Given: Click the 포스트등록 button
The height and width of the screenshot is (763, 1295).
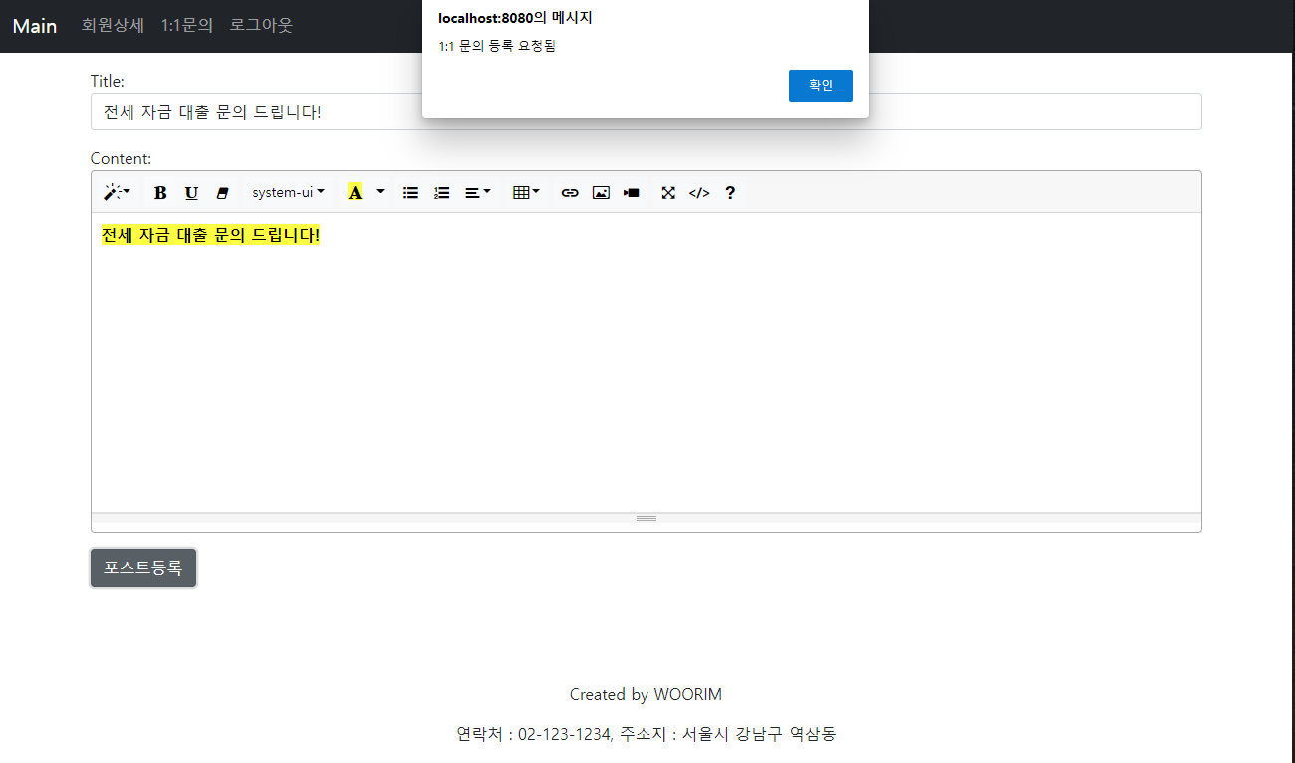Looking at the screenshot, I should [143, 568].
